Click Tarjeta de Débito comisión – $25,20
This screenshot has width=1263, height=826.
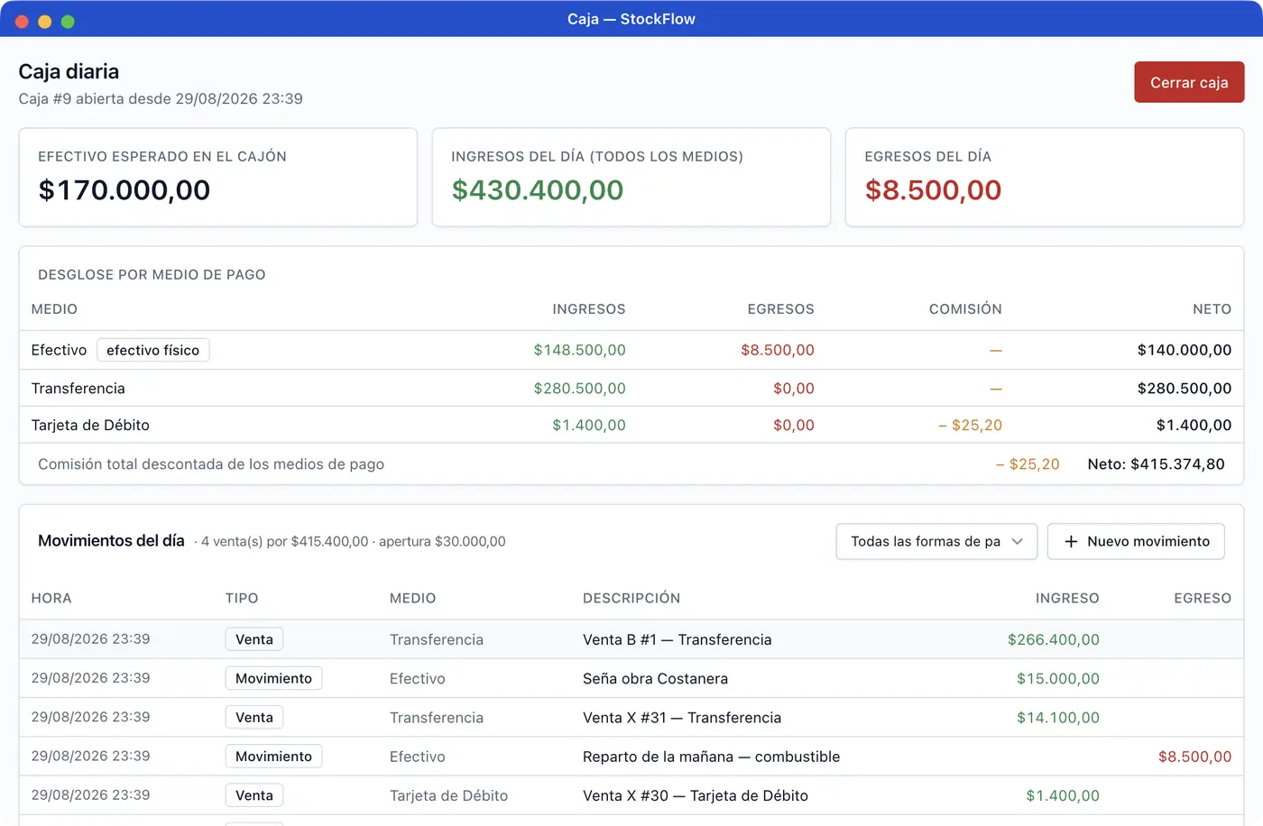pos(970,425)
